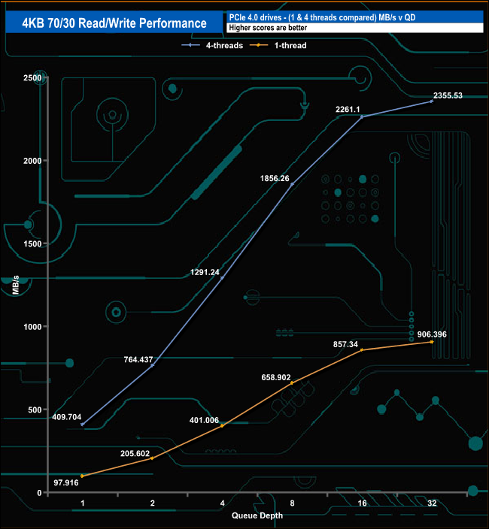Click the x-axis label 16
The width and height of the screenshot is (489, 529).
tap(362, 503)
